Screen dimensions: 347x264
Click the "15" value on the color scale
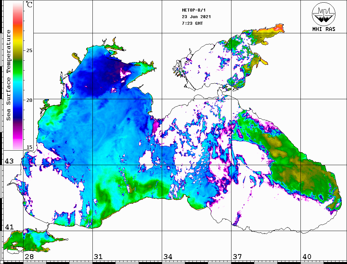pos(29,147)
